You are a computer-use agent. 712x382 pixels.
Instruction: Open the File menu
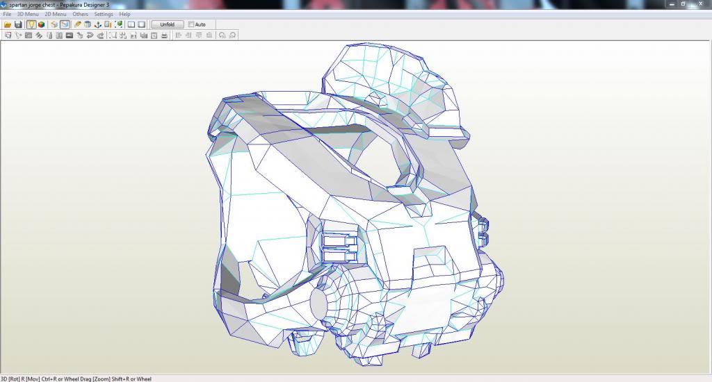click(x=7, y=14)
